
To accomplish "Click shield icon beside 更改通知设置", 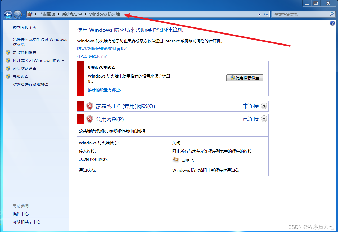I will pos(8,52).
